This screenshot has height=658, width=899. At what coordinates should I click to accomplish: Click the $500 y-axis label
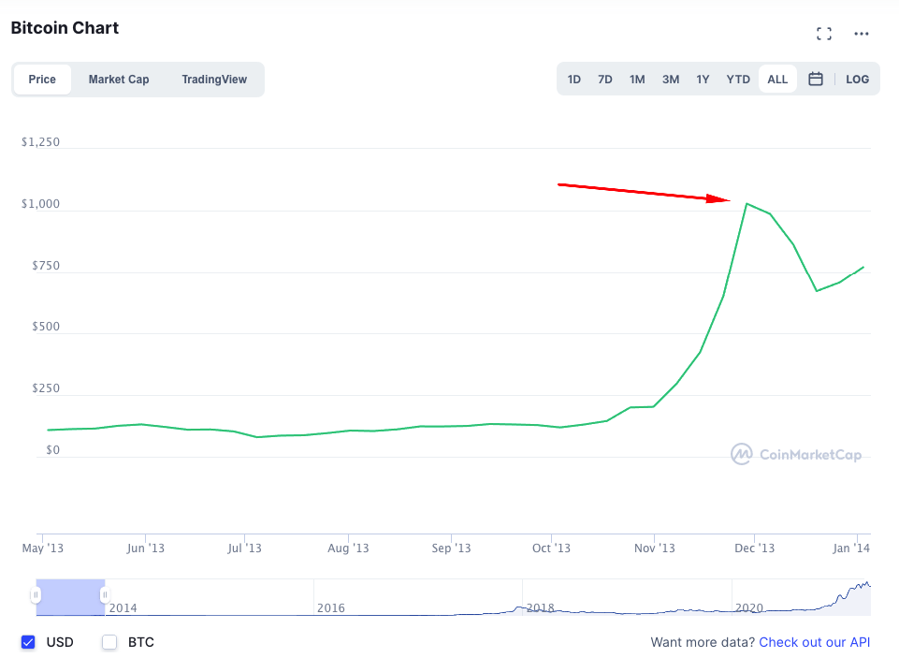pyautogui.click(x=45, y=327)
